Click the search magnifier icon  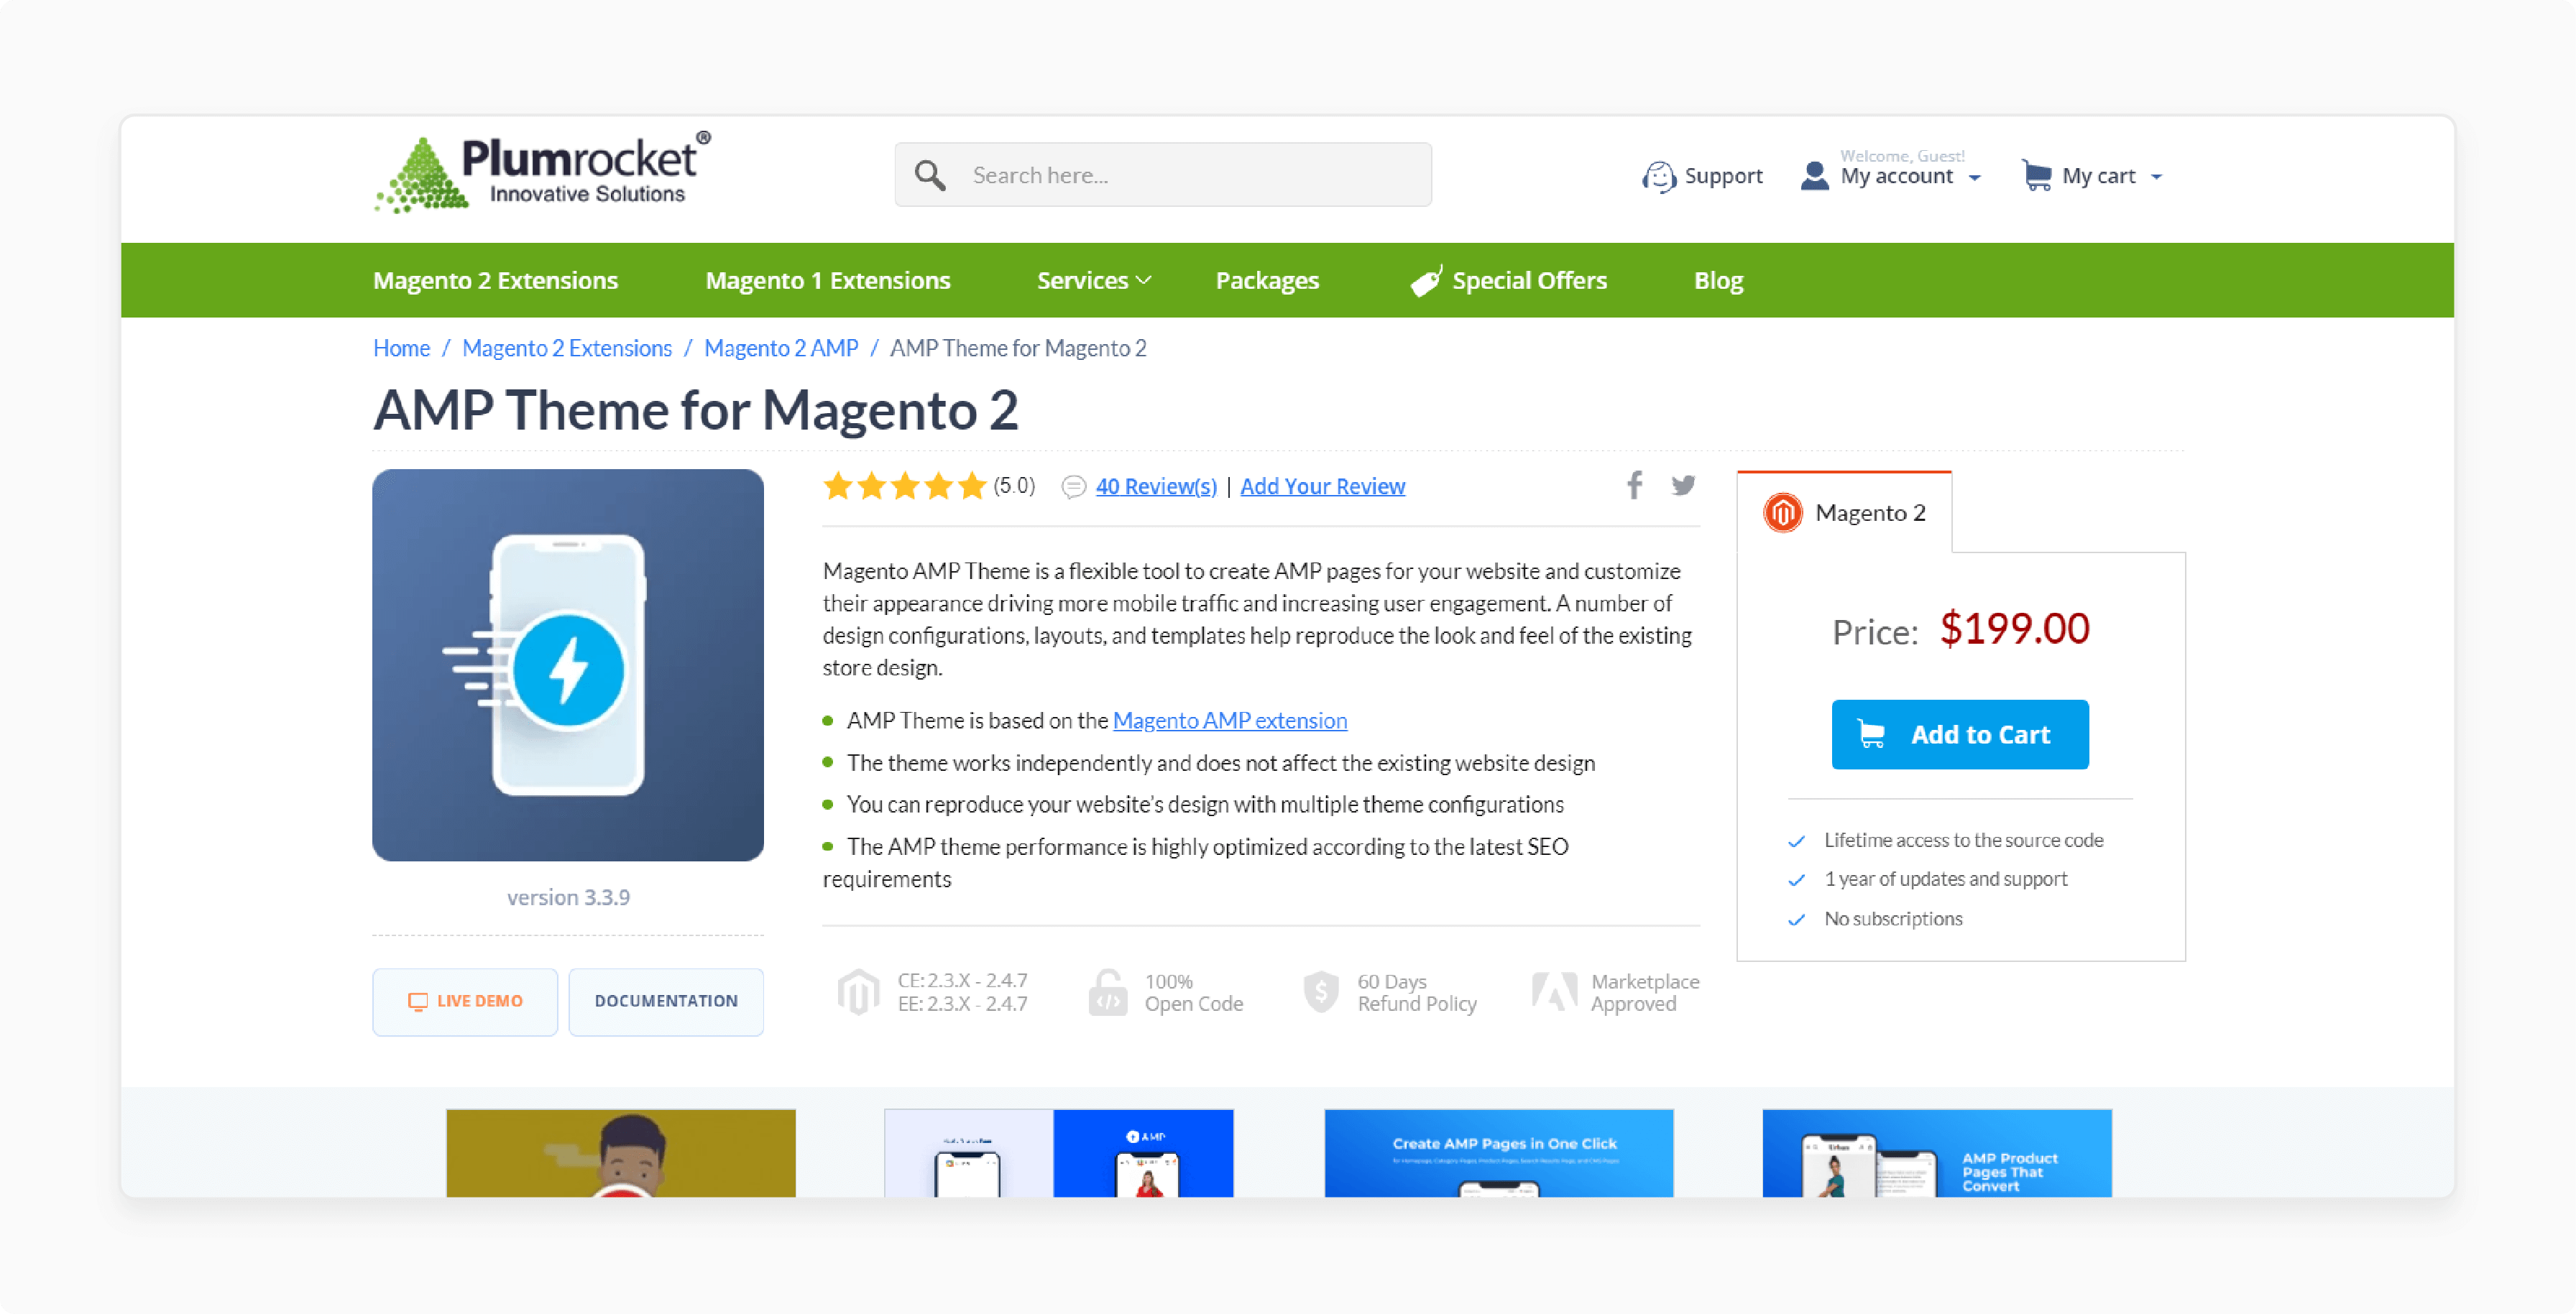(930, 175)
